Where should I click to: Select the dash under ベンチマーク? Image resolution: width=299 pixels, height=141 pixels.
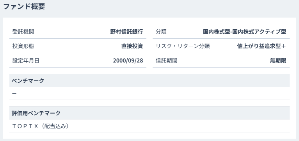click(14, 93)
